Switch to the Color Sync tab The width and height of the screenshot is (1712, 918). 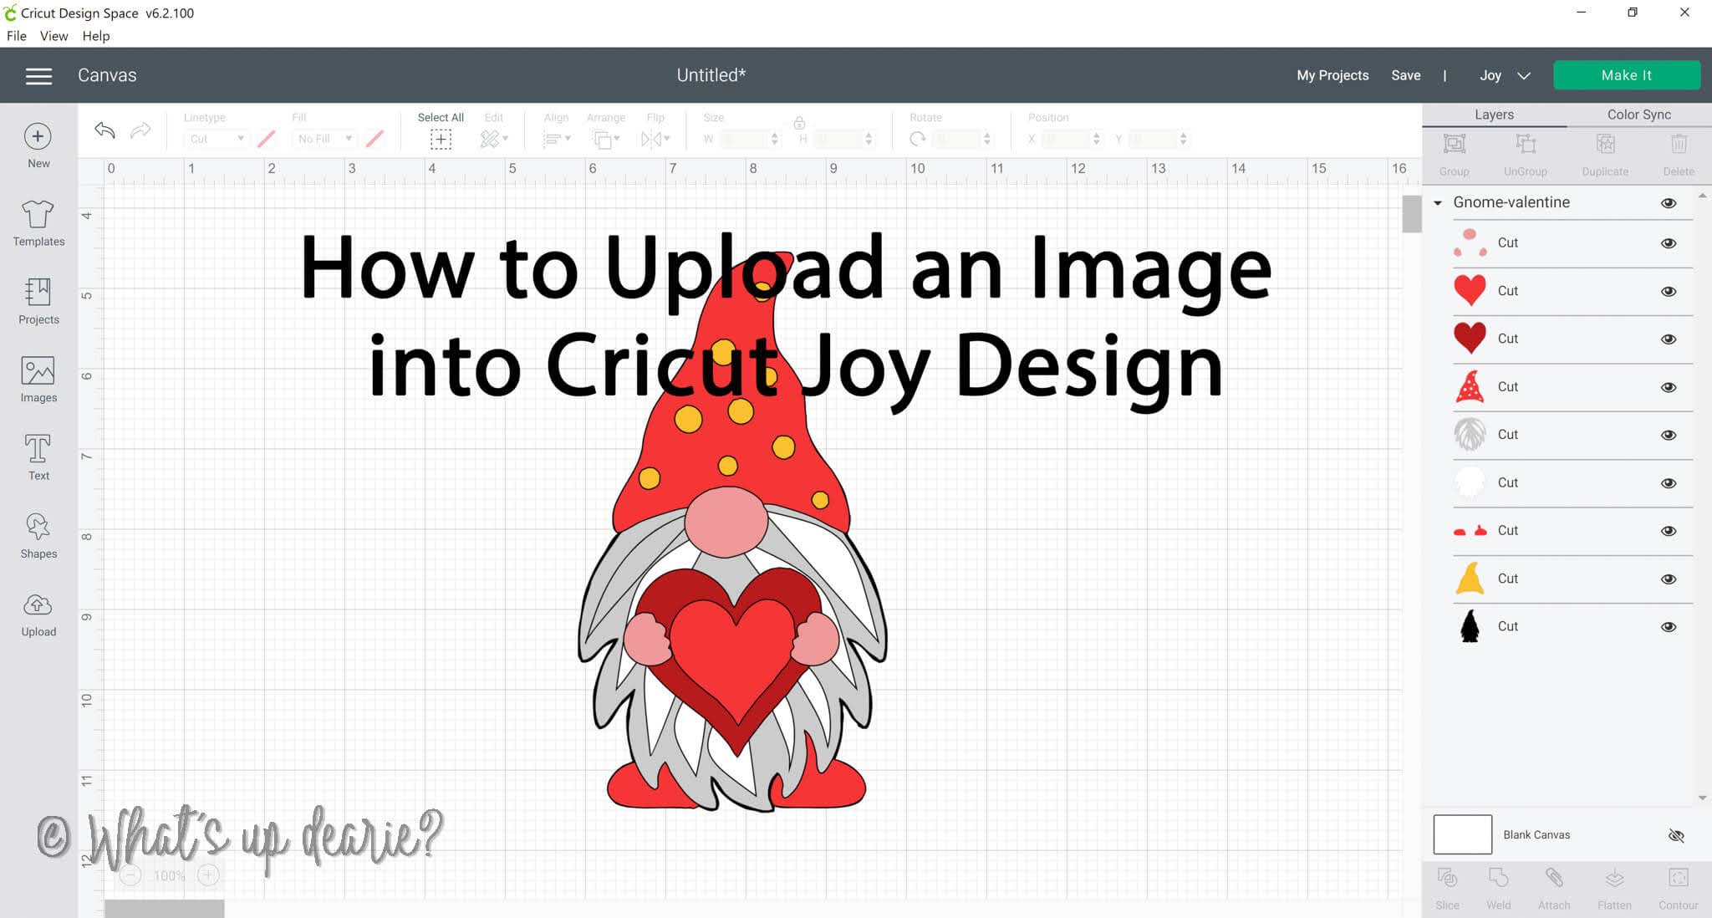point(1638,115)
